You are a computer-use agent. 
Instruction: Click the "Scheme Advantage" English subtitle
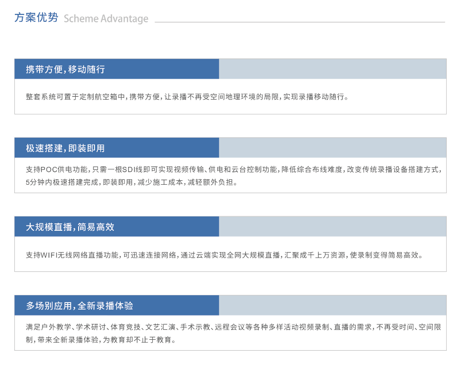click(x=106, y=19)
